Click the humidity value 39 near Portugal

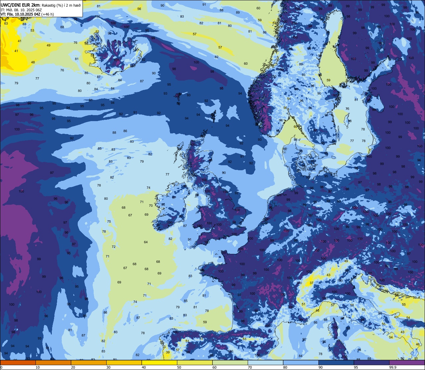click(x=168, y=352)
